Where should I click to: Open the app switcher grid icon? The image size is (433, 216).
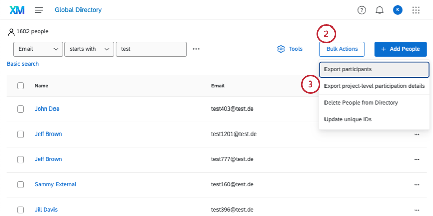coord(416,10)
